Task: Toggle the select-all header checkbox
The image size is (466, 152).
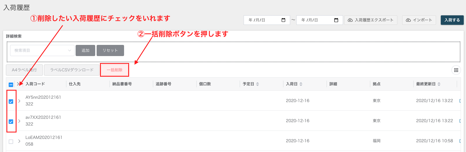Action: 11,85
